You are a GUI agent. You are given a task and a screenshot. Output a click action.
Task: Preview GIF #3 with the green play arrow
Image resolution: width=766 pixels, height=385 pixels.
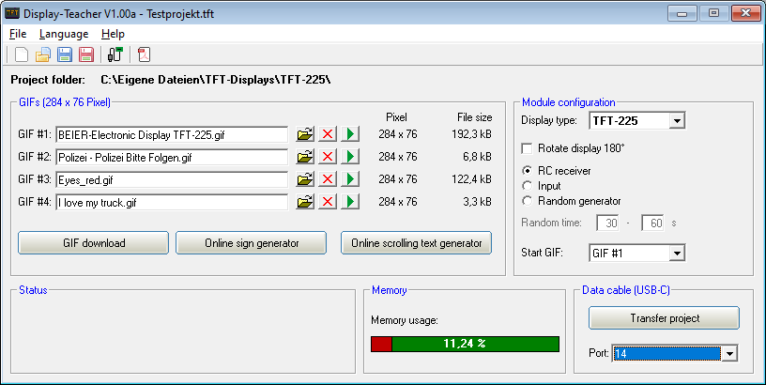350,179
